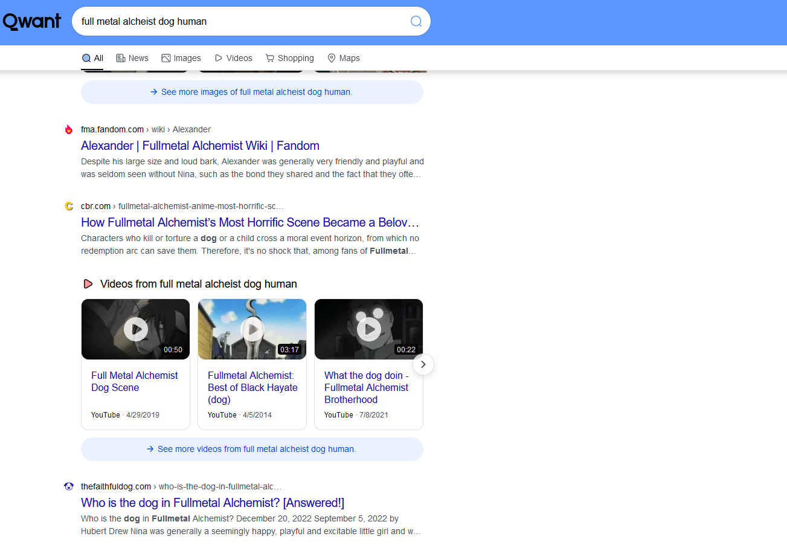Click the Alexander result description snippet
The height and width of the screenshot is (545, 787).
click(252, 168)
